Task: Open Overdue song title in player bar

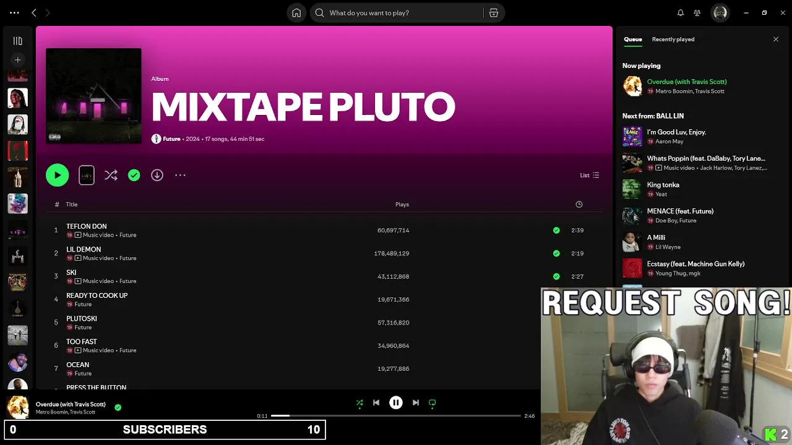Action: coord(71,404)
